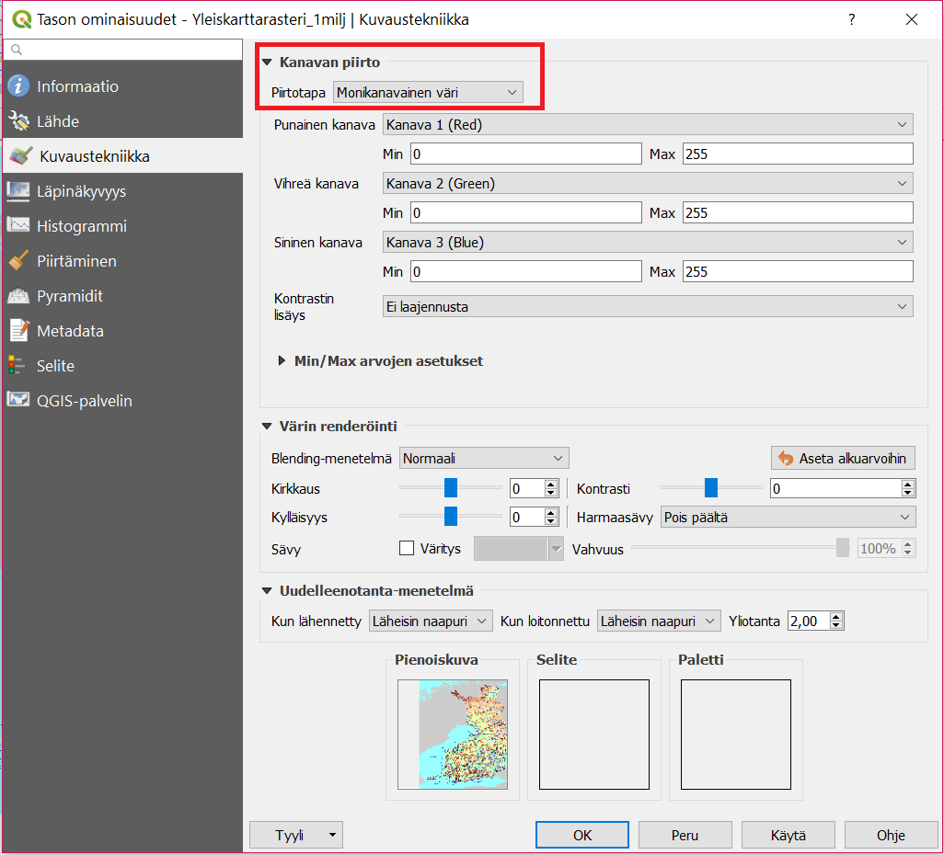Open the Läpinäkyvyys section icon
944x855 pixels.
coord(18,191)
